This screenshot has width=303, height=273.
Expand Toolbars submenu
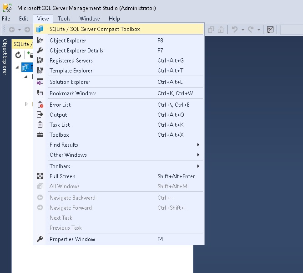119,166
